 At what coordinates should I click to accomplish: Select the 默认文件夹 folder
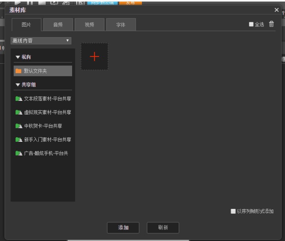point(41,71)
